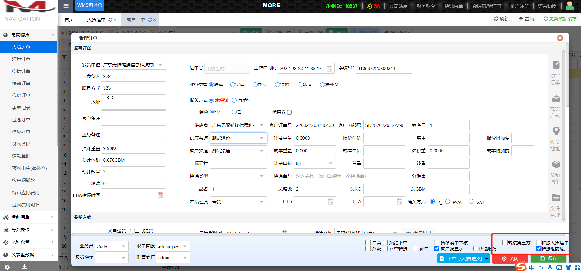The width and height of the screenshot is (581, 271).
Task: Open the ETD calendar date picker
Action: [x=331, y=202]
